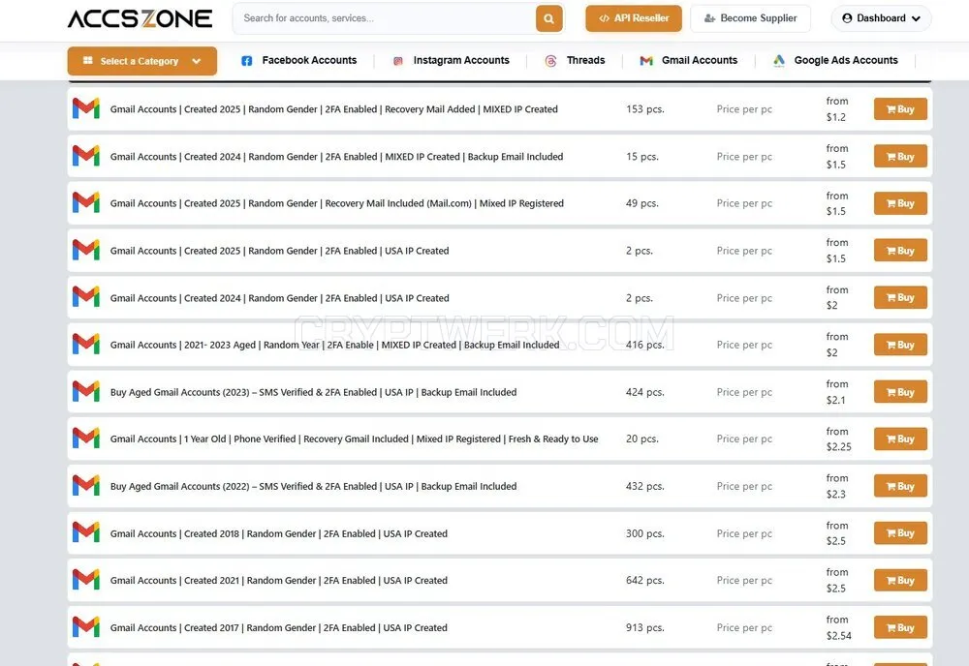Click the '913 pcs.' stock count
The image size is (969, 666).
tap(645, 627)
